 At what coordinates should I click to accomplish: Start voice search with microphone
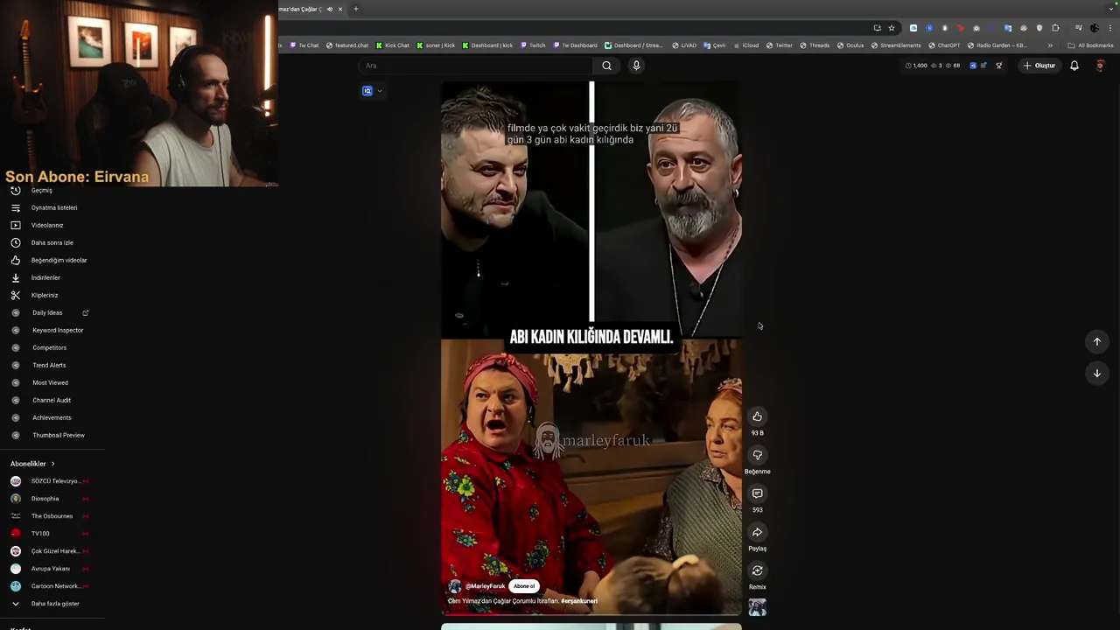[636, 66]
